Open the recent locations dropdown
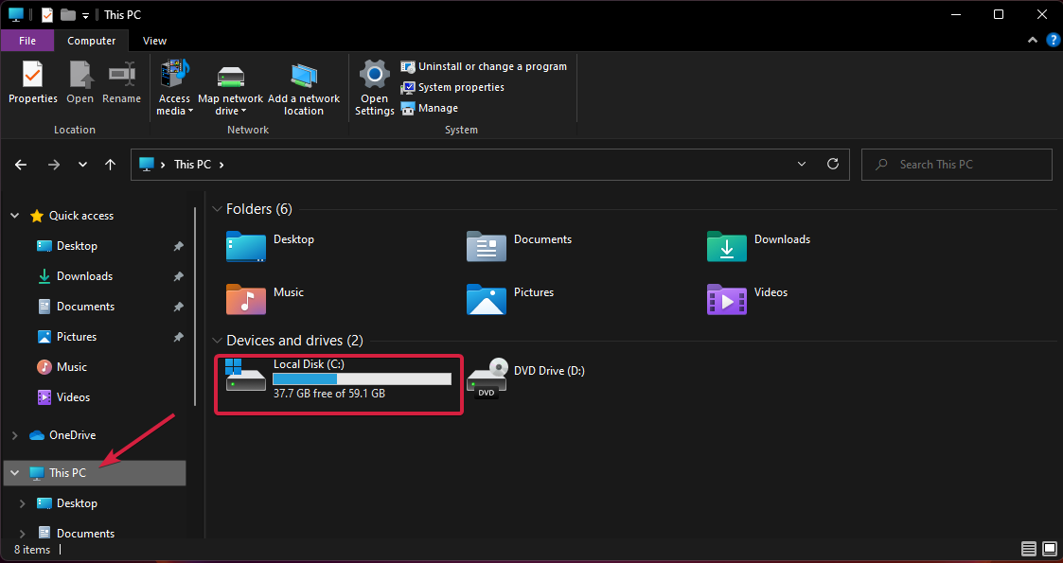 [82, 165]
